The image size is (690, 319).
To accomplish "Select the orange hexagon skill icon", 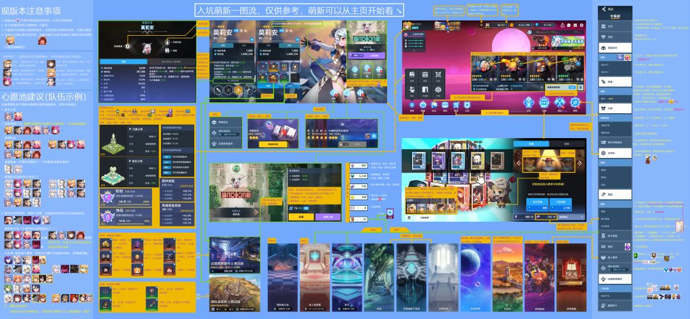I will coord(238,90).
